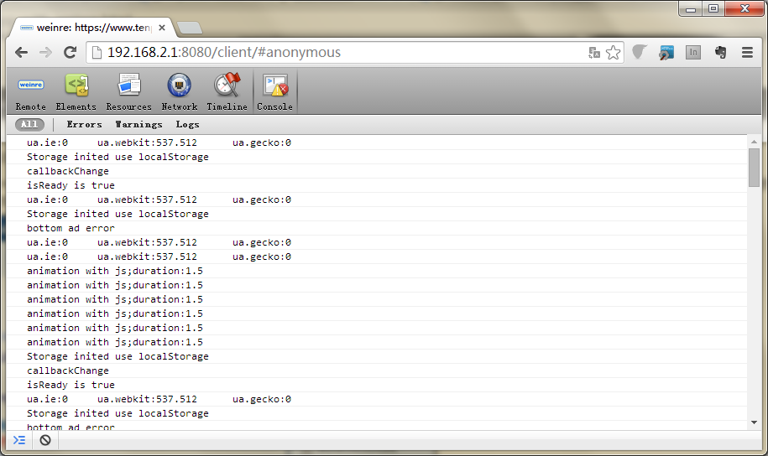
Task: Filter console to Logs only
Action: tap(187, 124)
